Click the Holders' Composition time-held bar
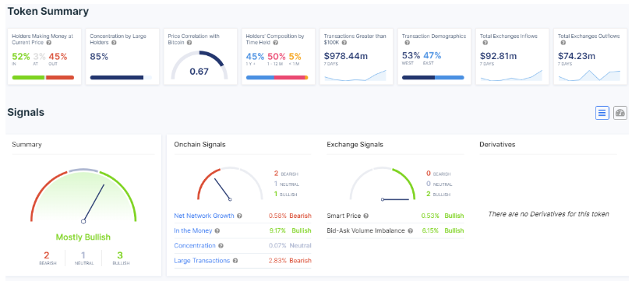 277,77
